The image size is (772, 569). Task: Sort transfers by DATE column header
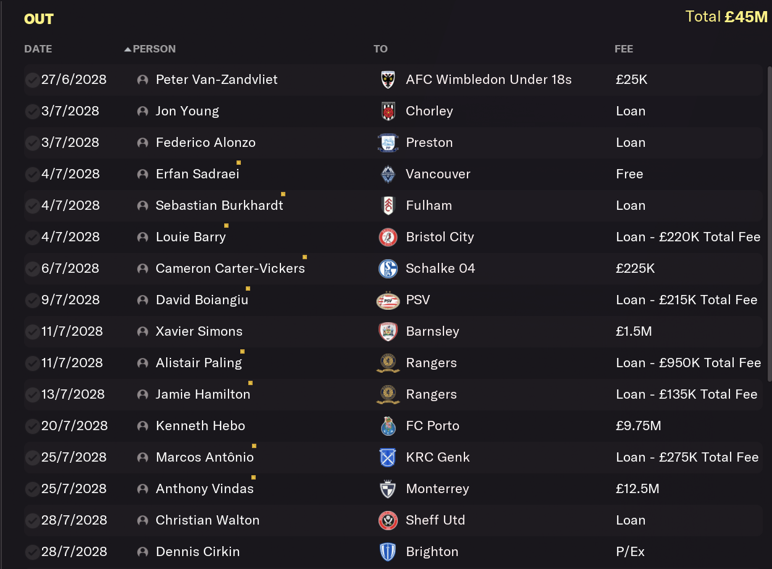(x=38, y=49)
